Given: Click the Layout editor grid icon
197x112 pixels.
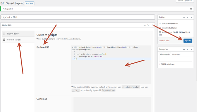Looking at the screenshot, I should coord(4,34).
